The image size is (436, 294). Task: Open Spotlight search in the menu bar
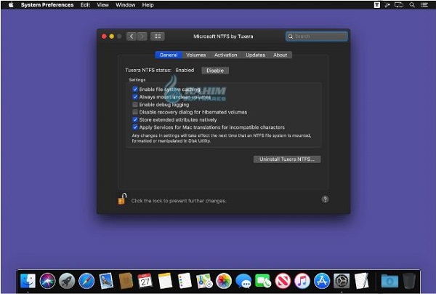412,5
